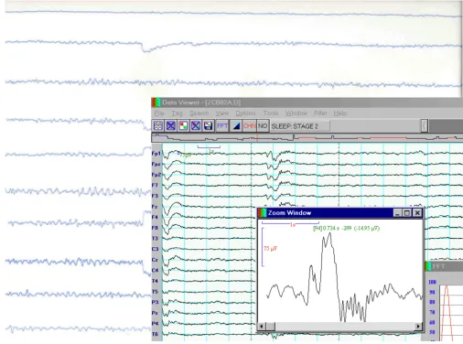The width and height of the screenshot is (463, 344).
Task: Select the T6 channel label
Action: [x=155, y=334]
